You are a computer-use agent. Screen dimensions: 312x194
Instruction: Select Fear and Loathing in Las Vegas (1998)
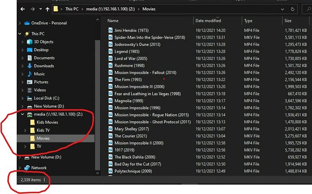(147, 94)
